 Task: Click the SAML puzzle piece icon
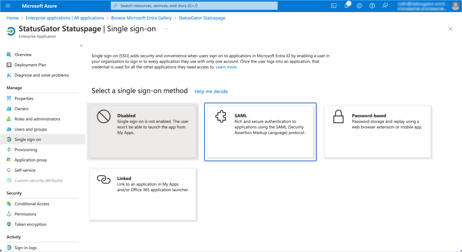point(221,117)
